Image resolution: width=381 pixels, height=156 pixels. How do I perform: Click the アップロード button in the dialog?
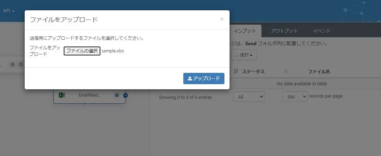tap(204, 78)
